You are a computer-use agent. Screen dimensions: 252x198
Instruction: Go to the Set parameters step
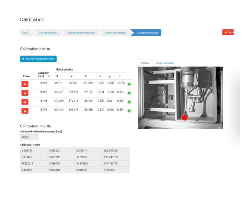tap(48, 33)
